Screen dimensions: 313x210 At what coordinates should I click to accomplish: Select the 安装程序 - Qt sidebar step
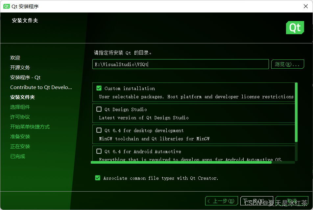click(25, 78)
